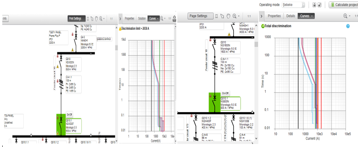
Task: Open the Properties tab beside the Solution tab
Action: pos(129,19)
